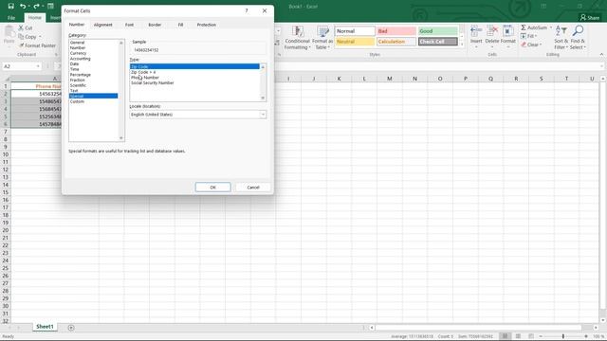Expand the formula bar
This screenshot has width=607, height=341.
(x=602, y=66)
